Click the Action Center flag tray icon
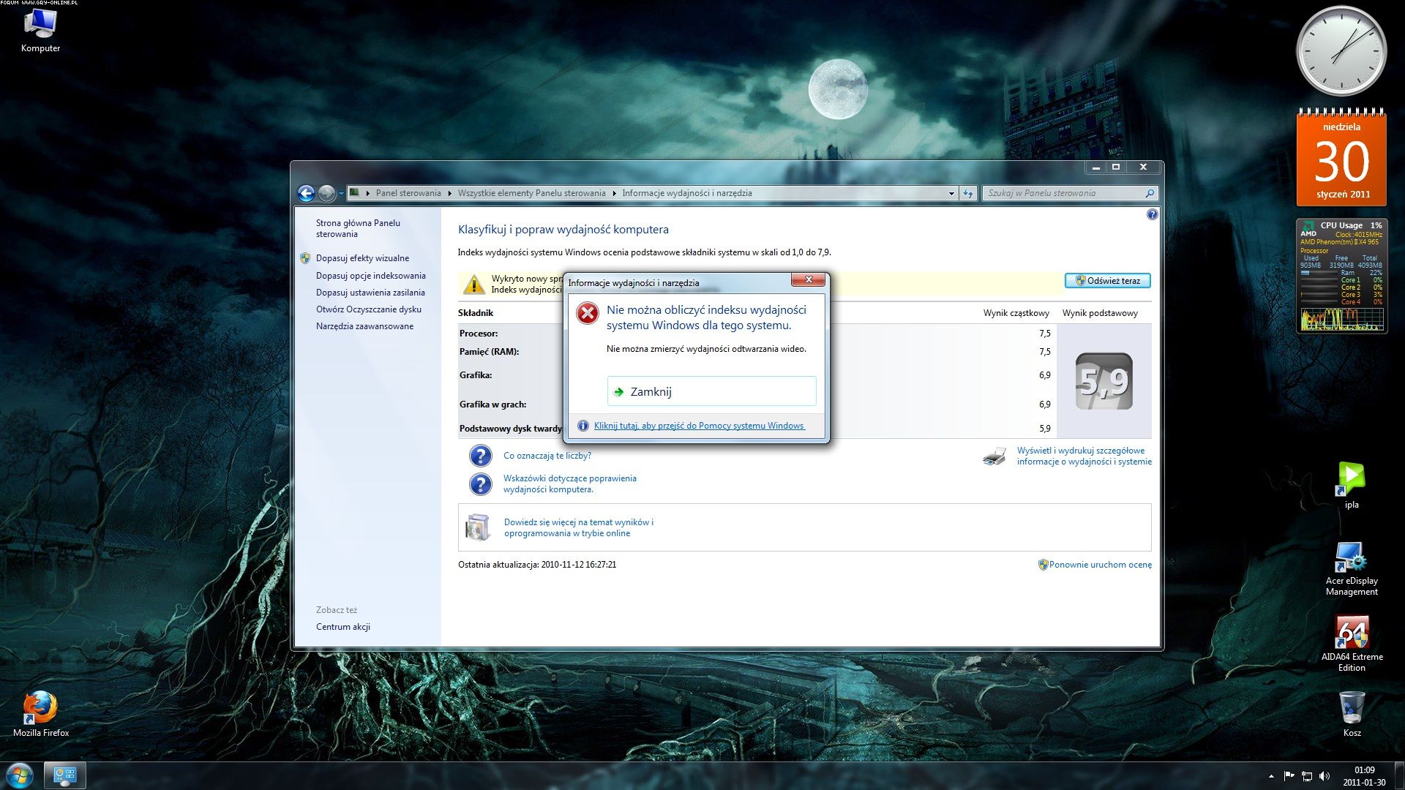Image resolution: width=1405 pixels, height=790 pixels. (x=1289, y=775)
